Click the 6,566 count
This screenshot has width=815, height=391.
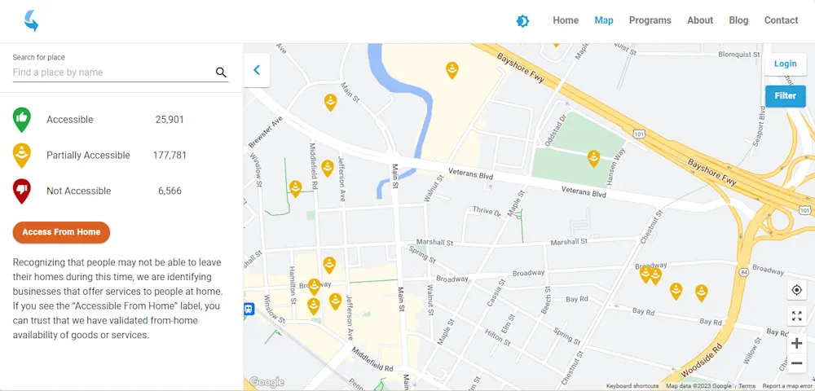point(170,191)
